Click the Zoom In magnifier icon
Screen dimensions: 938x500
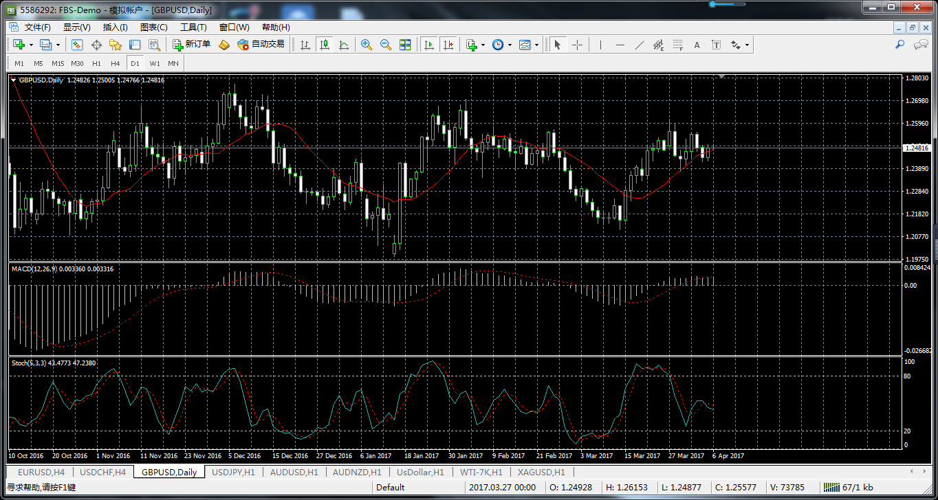pos(367,45)
